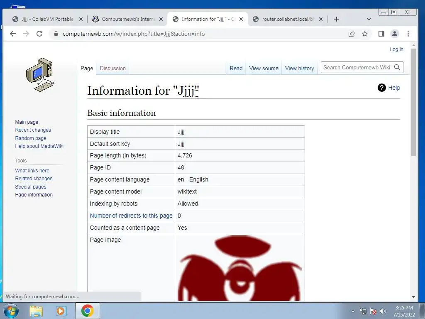Click the red Page image thumbnail

point(240,268)
